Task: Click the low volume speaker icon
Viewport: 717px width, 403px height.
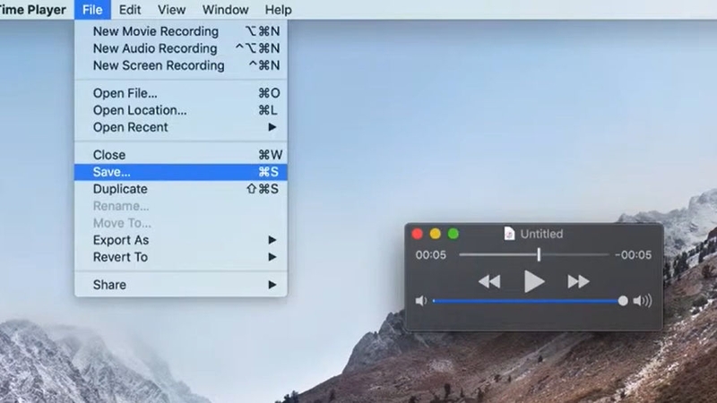Action: click(420, 301)
